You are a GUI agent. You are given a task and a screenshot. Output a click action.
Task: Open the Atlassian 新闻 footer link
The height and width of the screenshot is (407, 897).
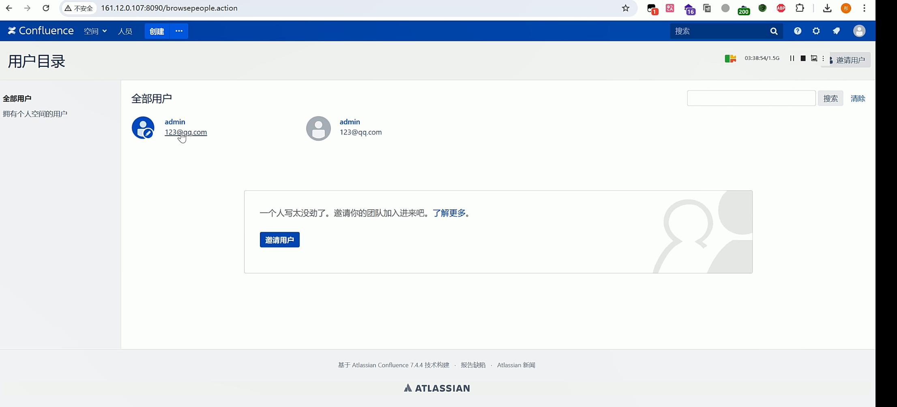pos(516,365)
